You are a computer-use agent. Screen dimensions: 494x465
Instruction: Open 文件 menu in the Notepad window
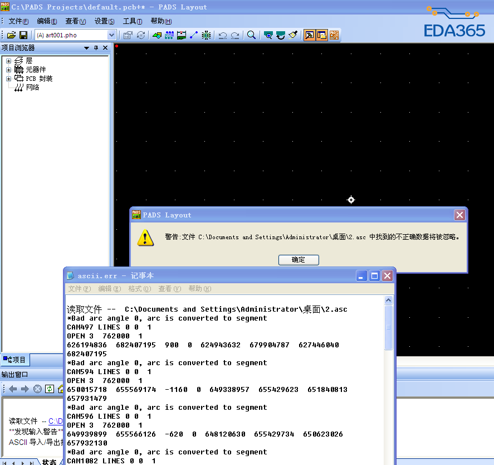pyautogui.click(x=80, y=289)
